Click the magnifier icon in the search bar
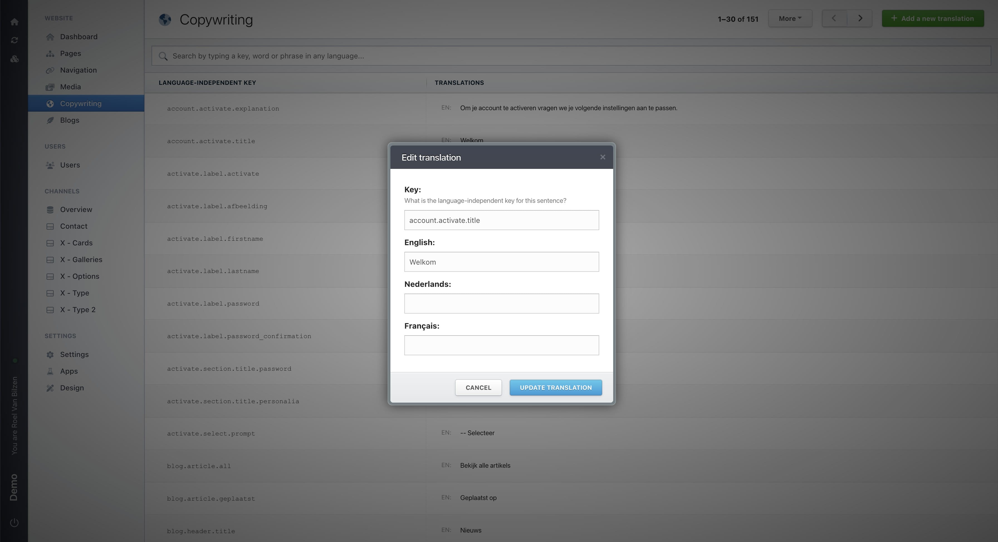998x542 pixels. coord(163,56)
